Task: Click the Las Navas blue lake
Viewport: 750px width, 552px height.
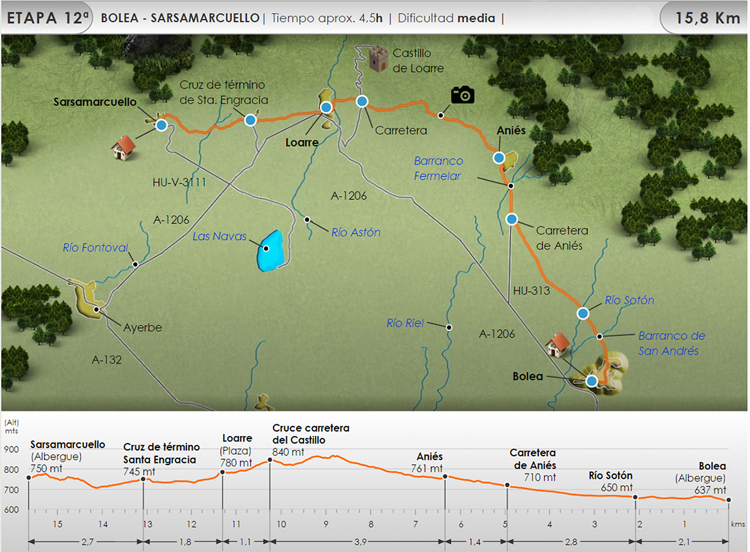Action: [x=270, y=251]
